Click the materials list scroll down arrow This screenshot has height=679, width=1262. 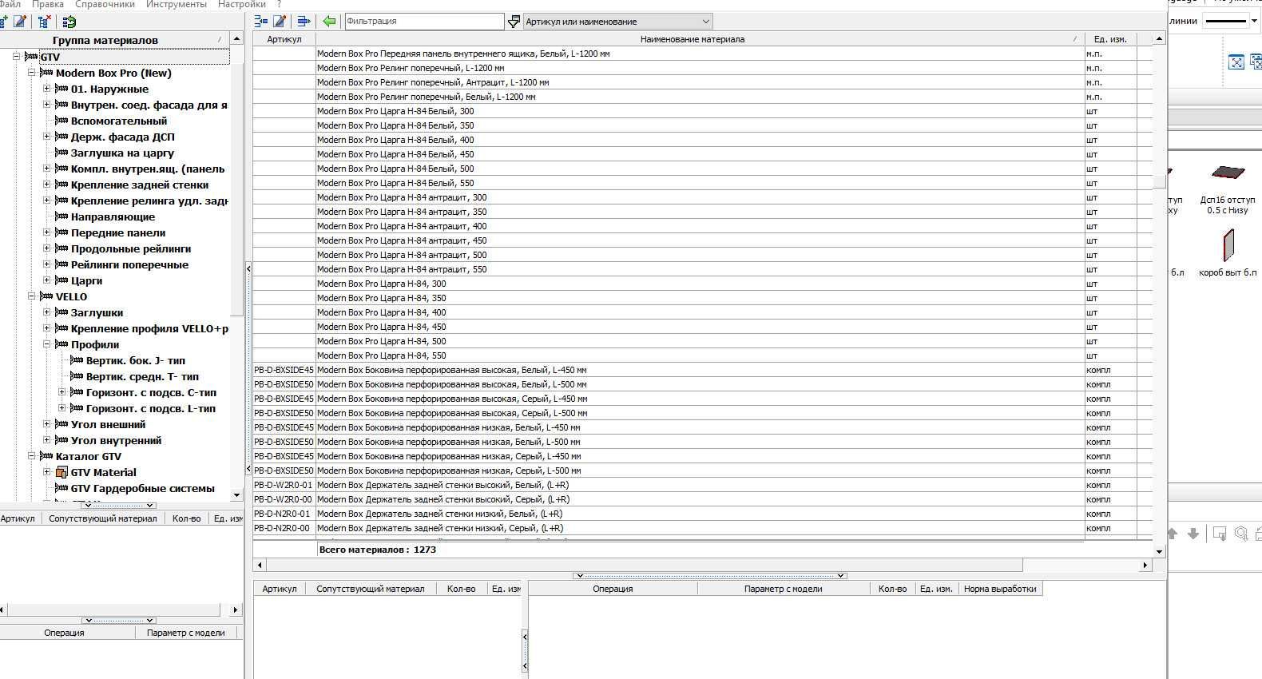click(1159, 551)
